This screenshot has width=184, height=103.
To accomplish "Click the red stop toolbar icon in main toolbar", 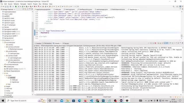I will (x=35, y=7).
